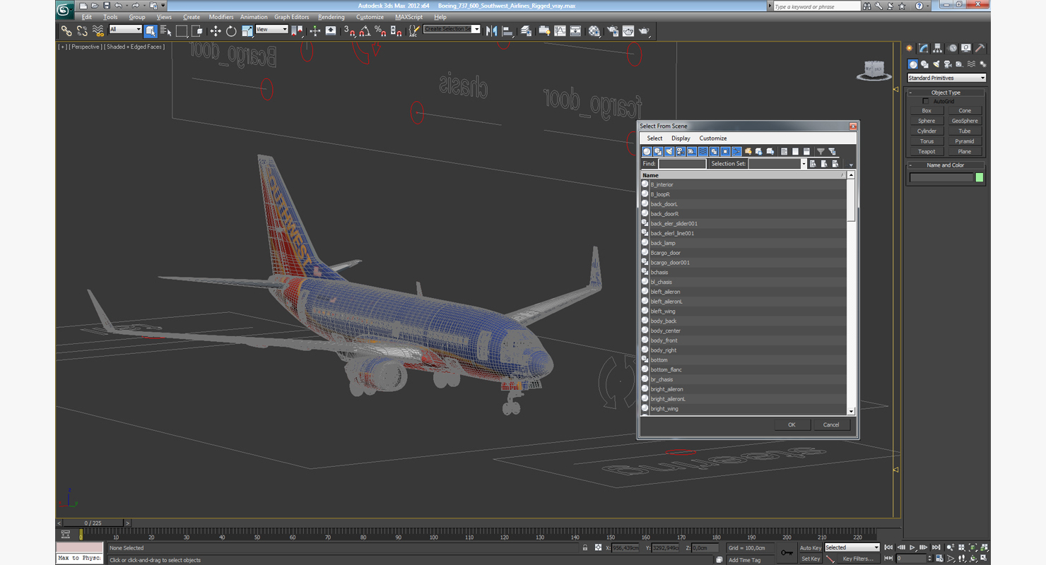Open Customize menu in Select From Scene dialog
The image size is (1046, 565).
tap(712, 138)
